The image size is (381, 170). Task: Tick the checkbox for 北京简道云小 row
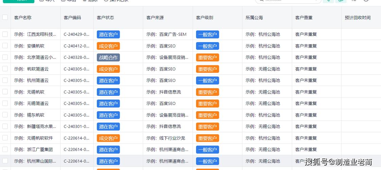click(x=5, y=57)
